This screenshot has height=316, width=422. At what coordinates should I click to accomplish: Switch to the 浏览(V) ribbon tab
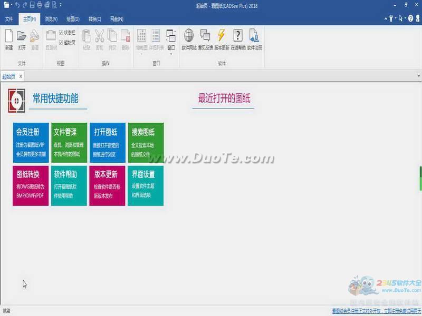(51, 19)
